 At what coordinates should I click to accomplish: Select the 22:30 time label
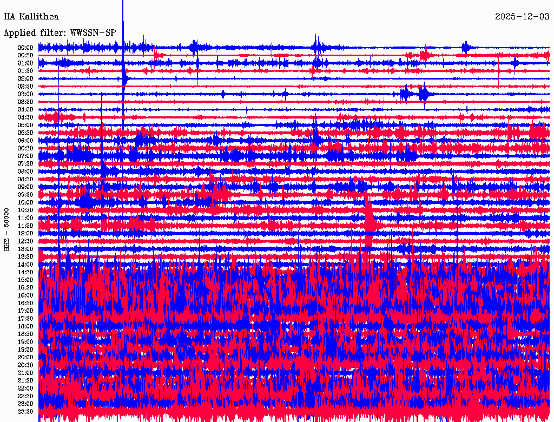click(25, 396)
